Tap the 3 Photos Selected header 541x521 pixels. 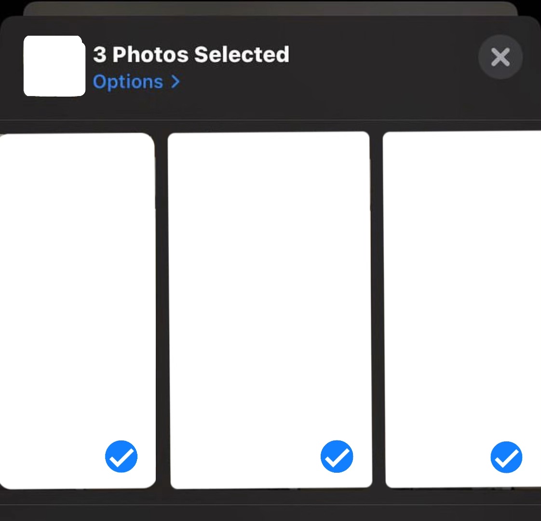coord(190,54)
